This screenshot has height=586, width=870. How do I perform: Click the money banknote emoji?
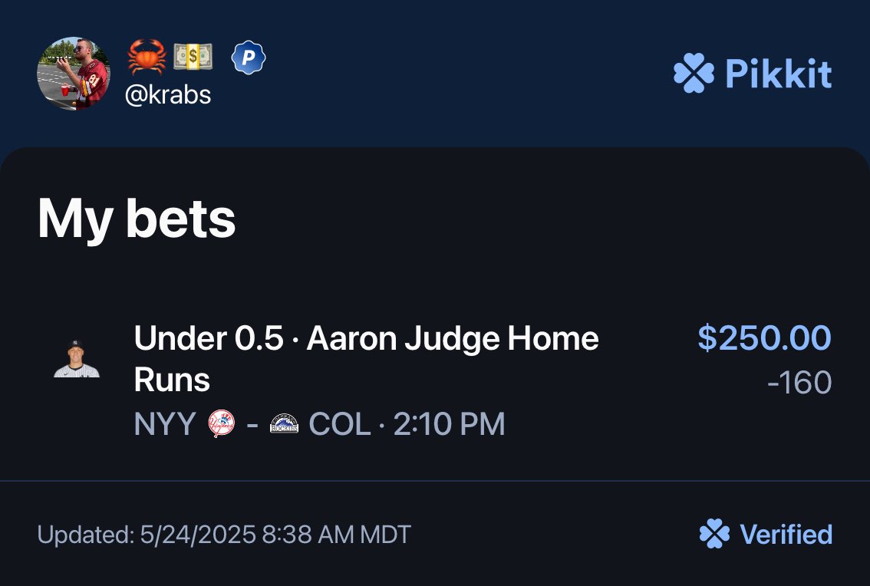(x=193, y=58)
